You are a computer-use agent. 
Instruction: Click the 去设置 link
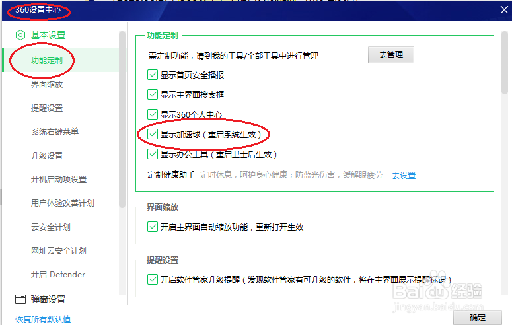[x=404, y=176]
